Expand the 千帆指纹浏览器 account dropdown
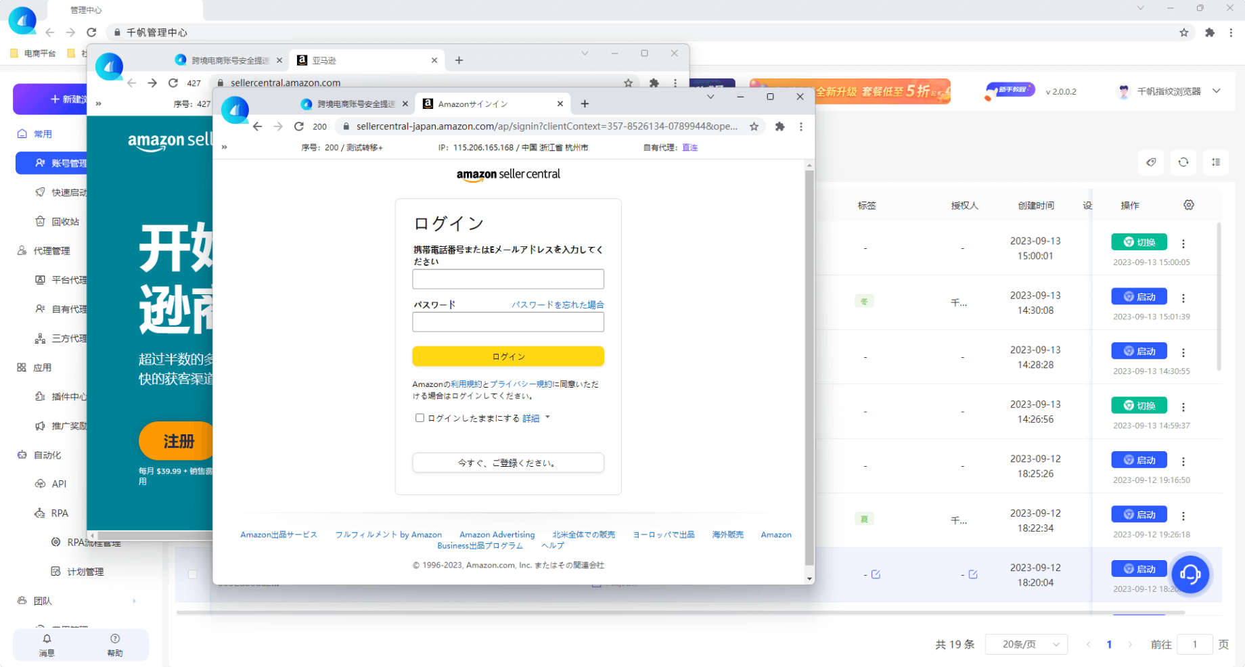 [x=1217, y=91]
